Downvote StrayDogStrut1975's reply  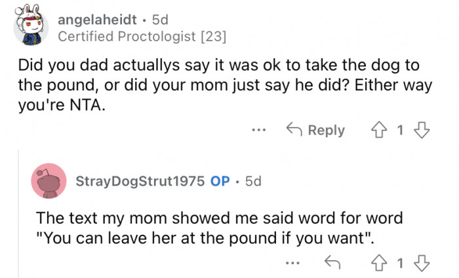click(x=422, y=263)
